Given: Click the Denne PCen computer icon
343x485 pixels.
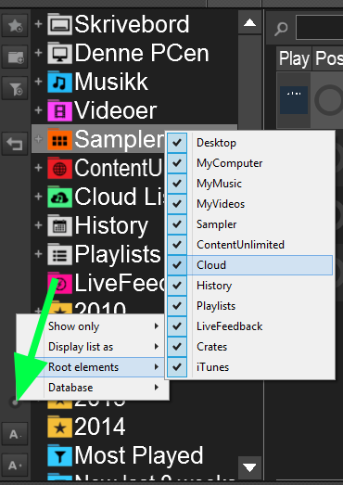Looking at the screenshot, I should coord(59,53).
